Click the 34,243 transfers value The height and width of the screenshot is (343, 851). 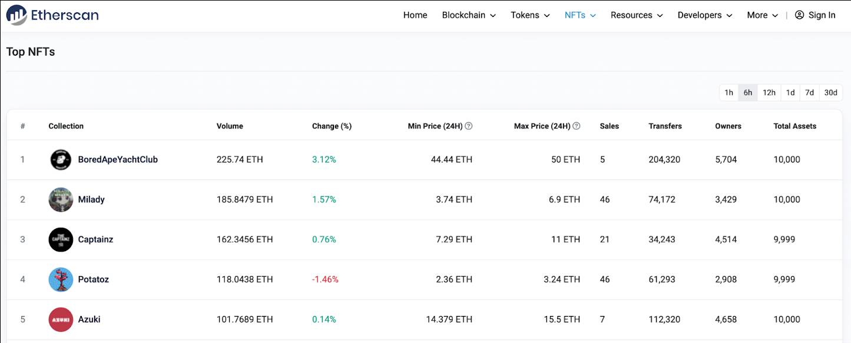(x=662, y=239)
